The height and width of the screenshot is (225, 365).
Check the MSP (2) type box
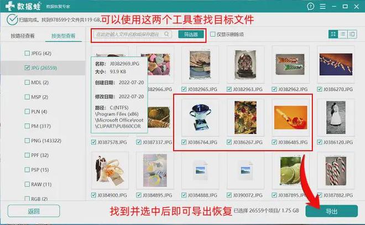27,97
